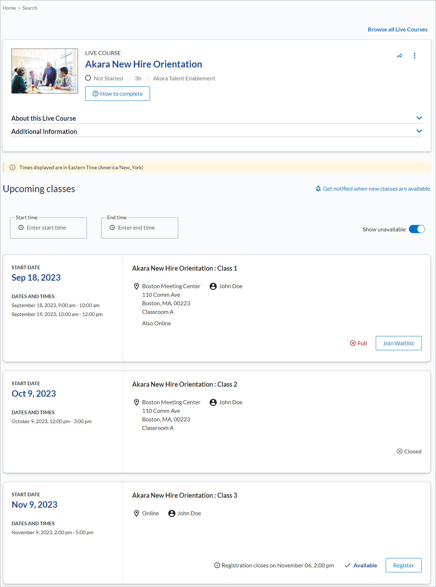Click the September 19, 2023, 10:00 am - 12:00 pm entry

coord(57,314)
